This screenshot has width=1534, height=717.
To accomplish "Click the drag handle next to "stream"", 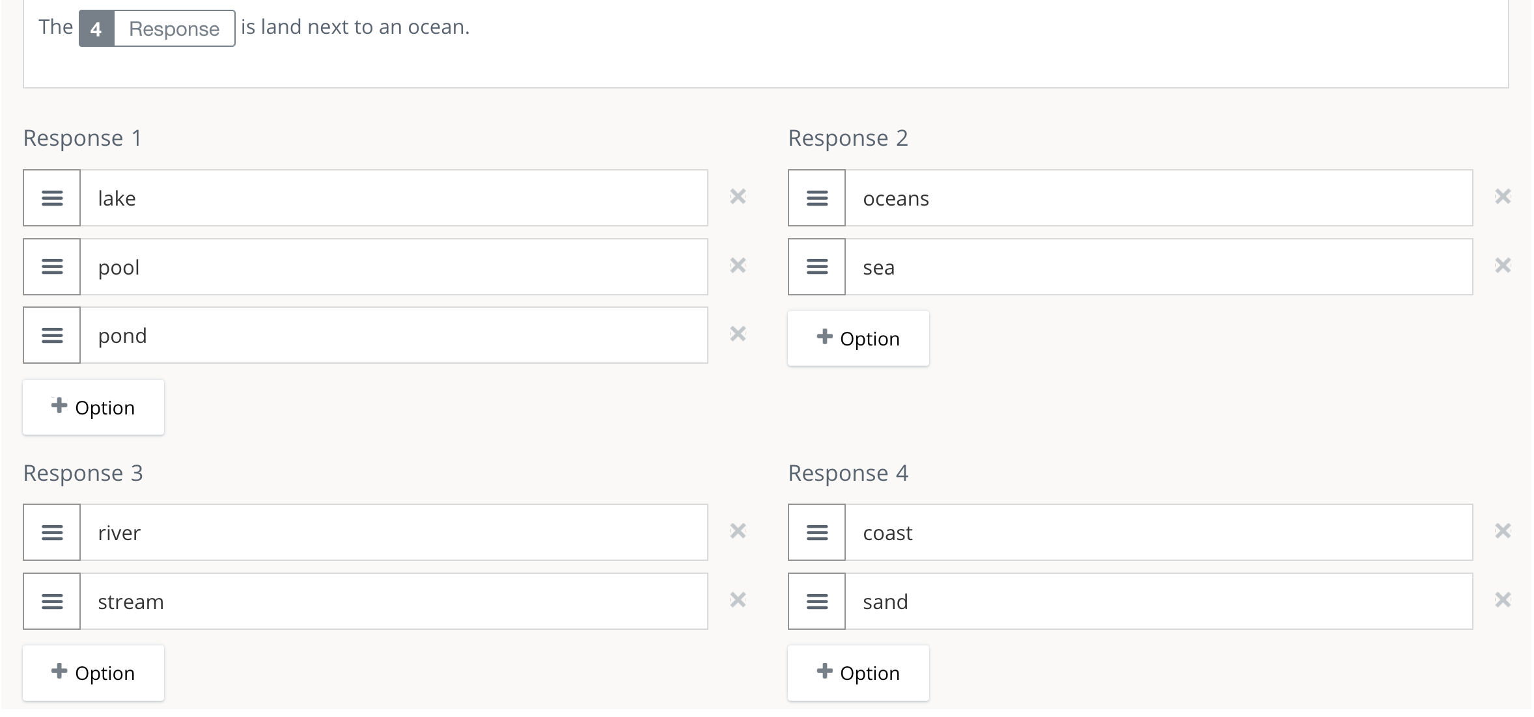I will (x=51, y=601).
